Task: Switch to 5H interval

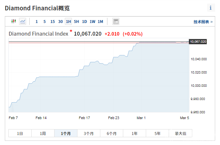Action: pyautogui.click(x=76, y=22)
